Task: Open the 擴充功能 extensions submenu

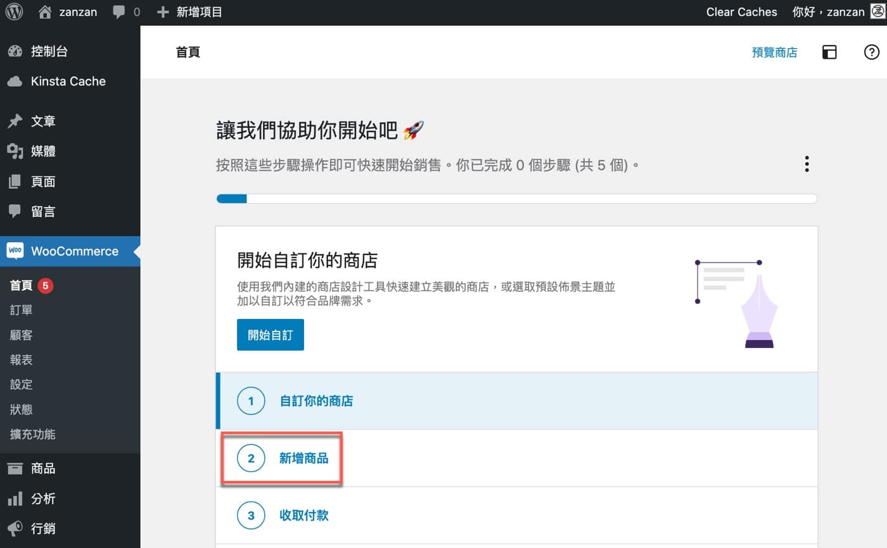Action: (32, 434)
